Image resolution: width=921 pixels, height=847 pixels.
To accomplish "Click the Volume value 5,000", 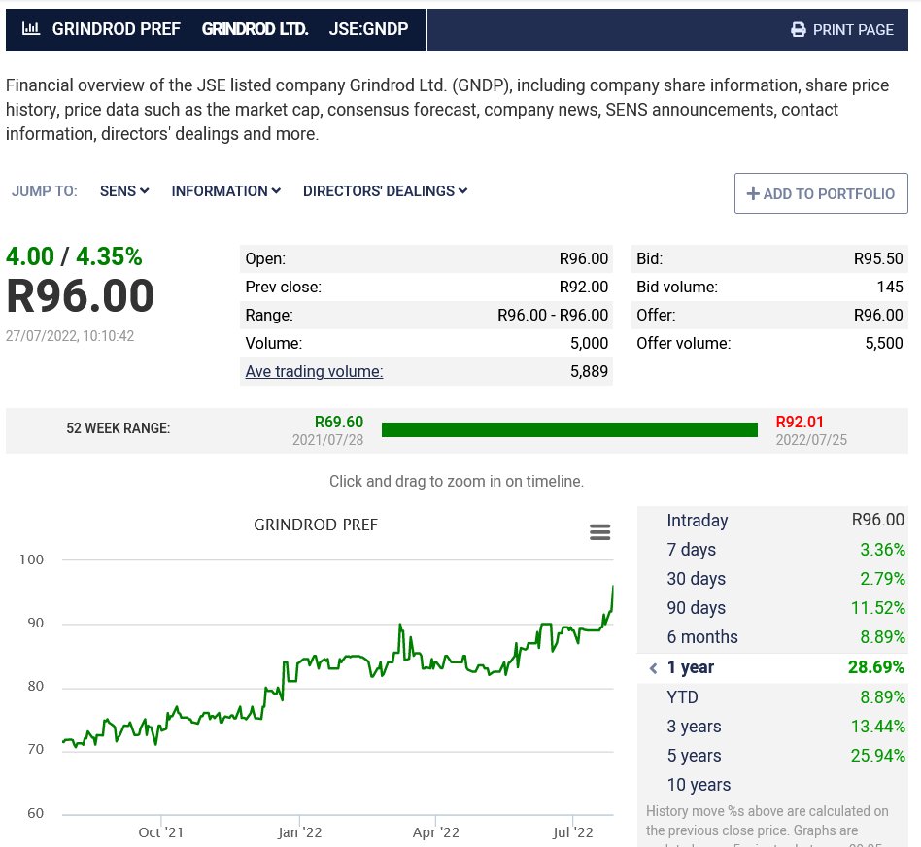I will click(589, 343).
